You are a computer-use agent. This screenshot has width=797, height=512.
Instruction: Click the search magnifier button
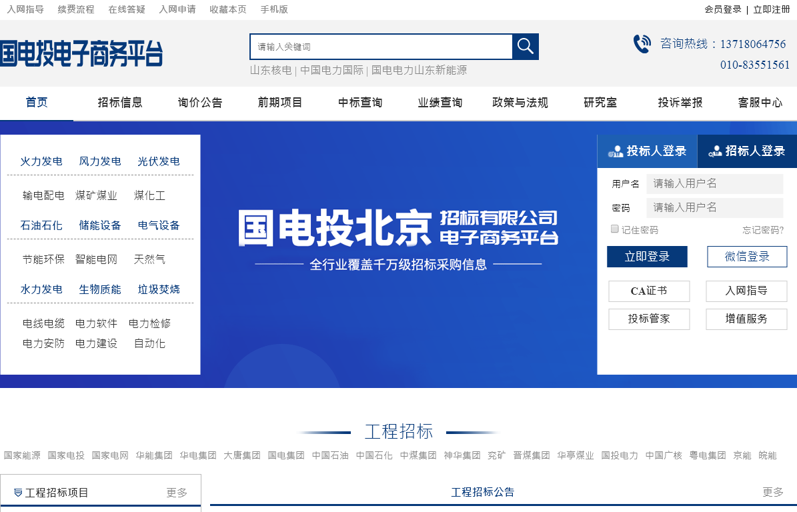click(525, 47)
